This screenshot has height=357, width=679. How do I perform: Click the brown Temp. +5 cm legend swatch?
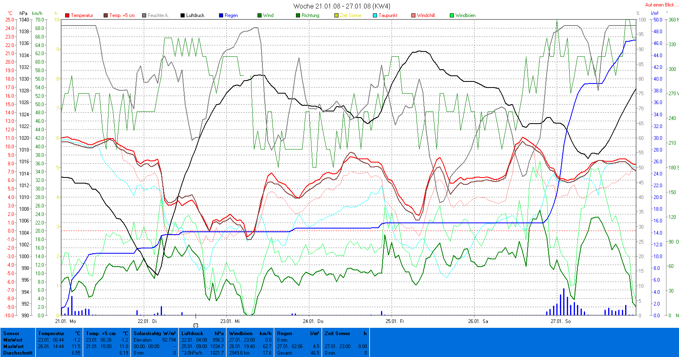point(106,15)
